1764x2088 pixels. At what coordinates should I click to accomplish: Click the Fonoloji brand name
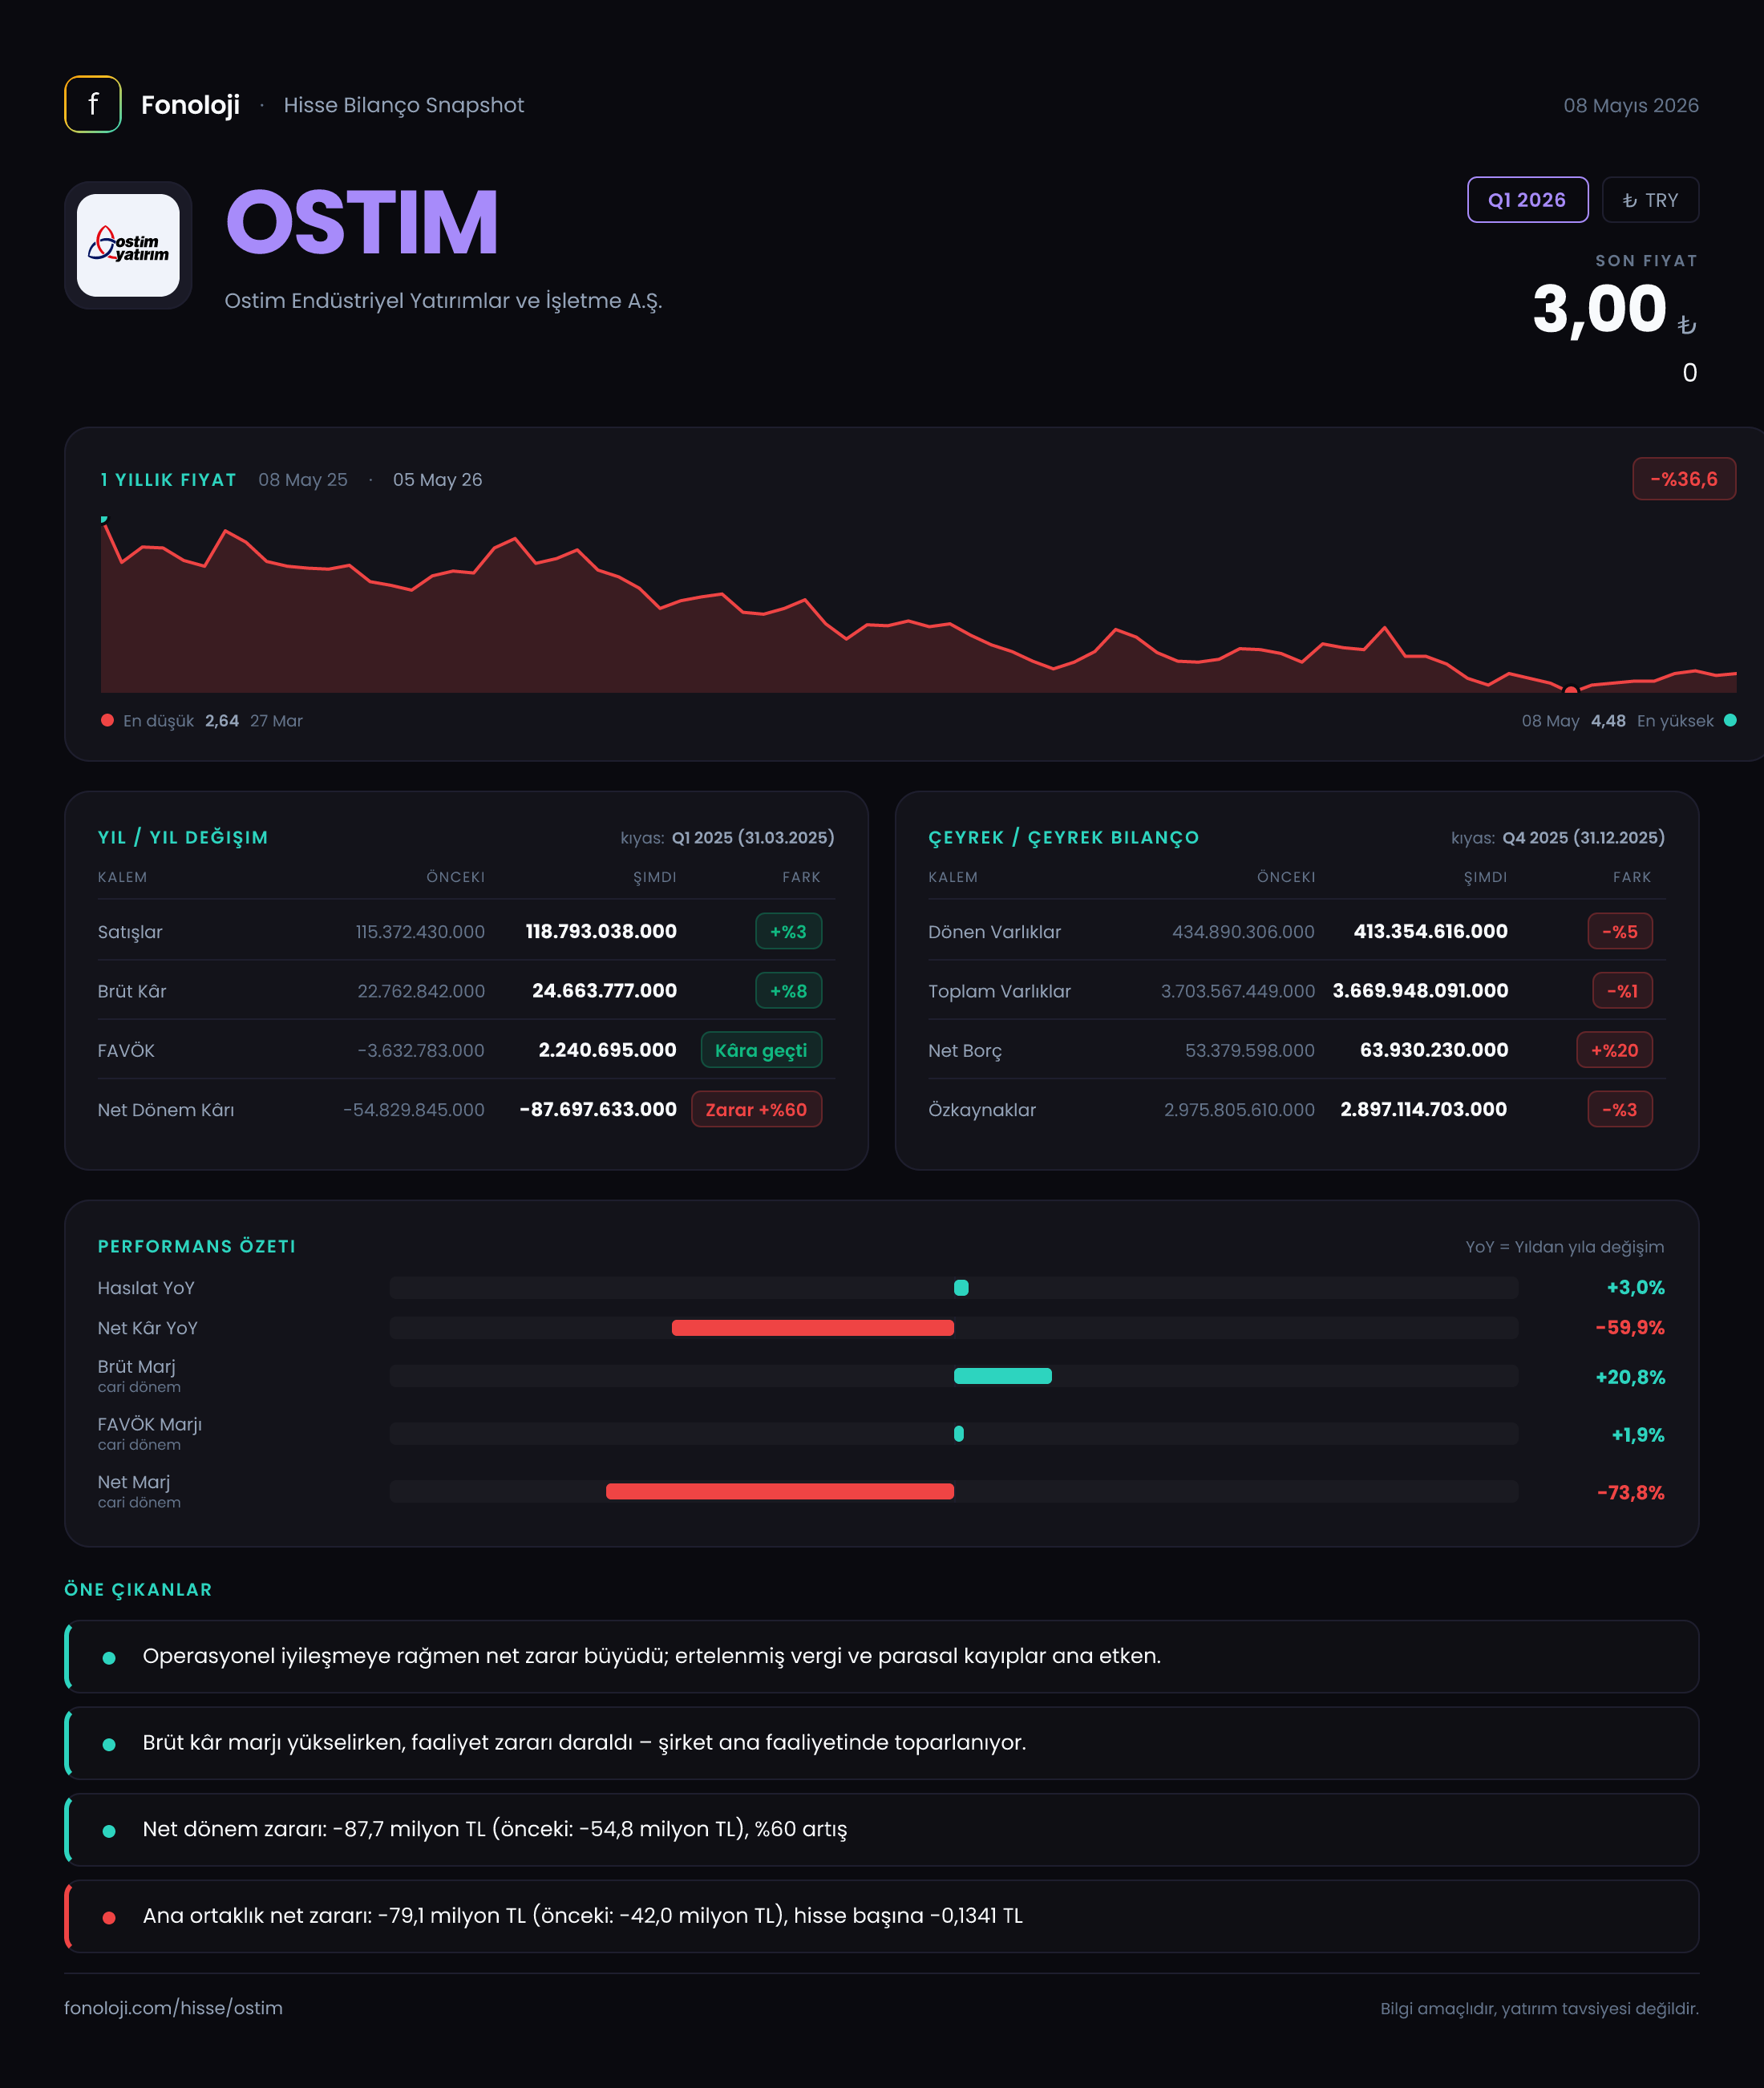pos(190,105)
